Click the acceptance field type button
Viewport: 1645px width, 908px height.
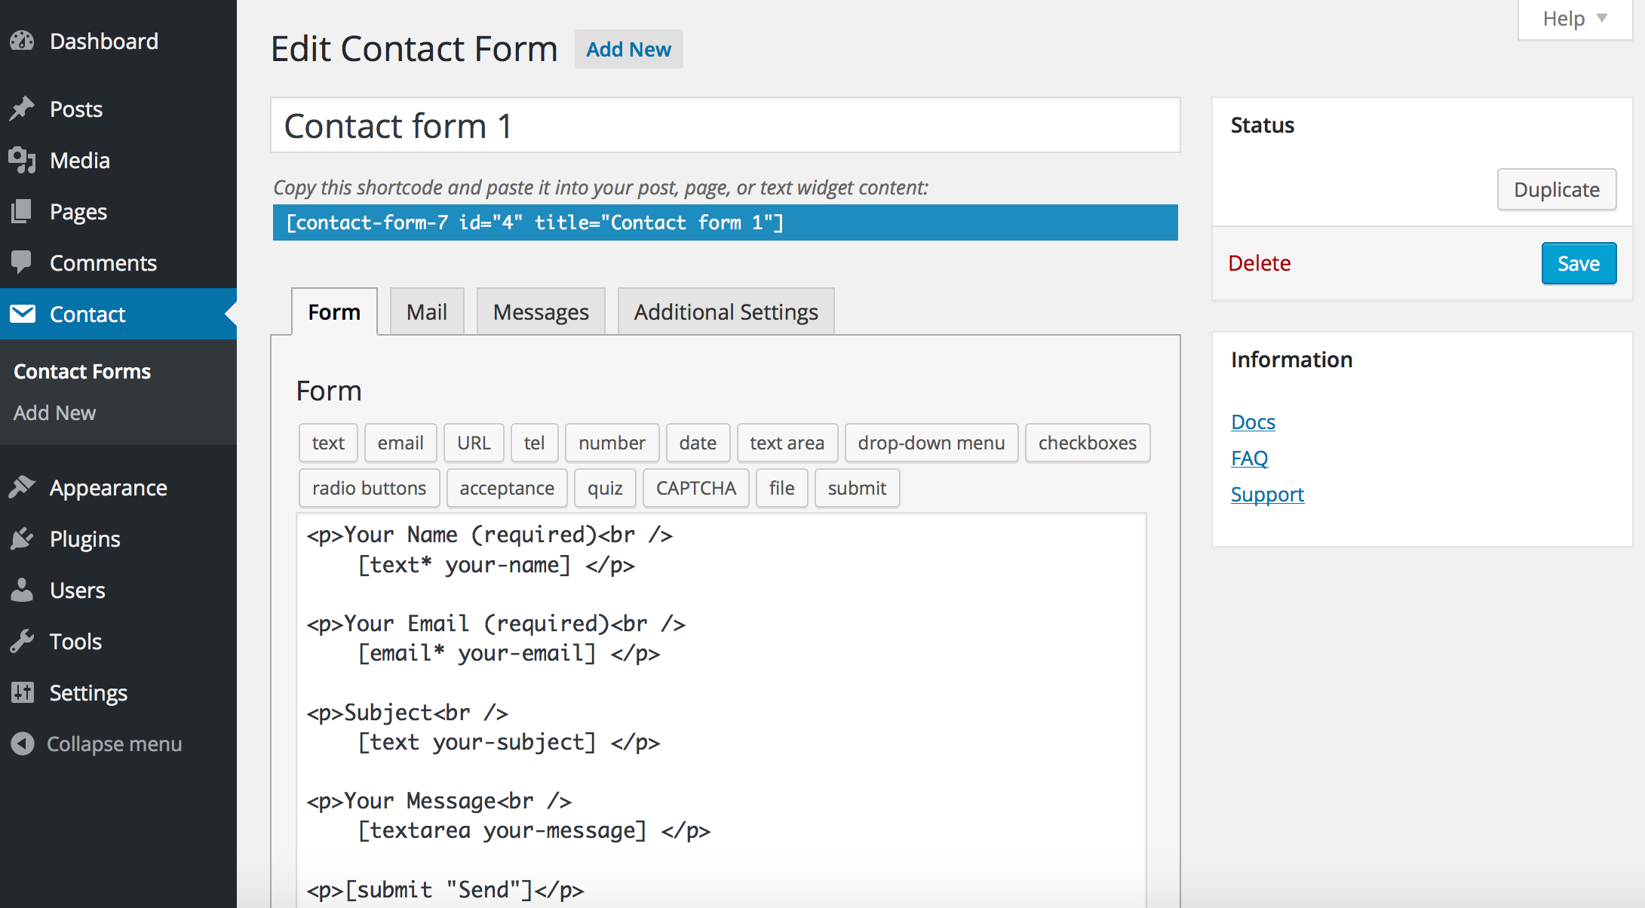(x=507, y=487)
